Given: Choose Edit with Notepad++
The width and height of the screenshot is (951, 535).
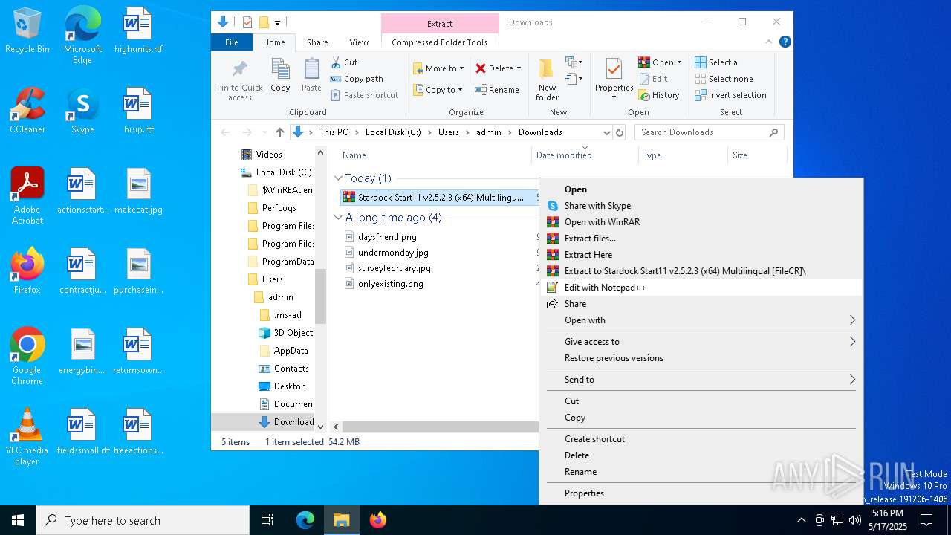Looking at the screenshot, I should tap(701, 288).
